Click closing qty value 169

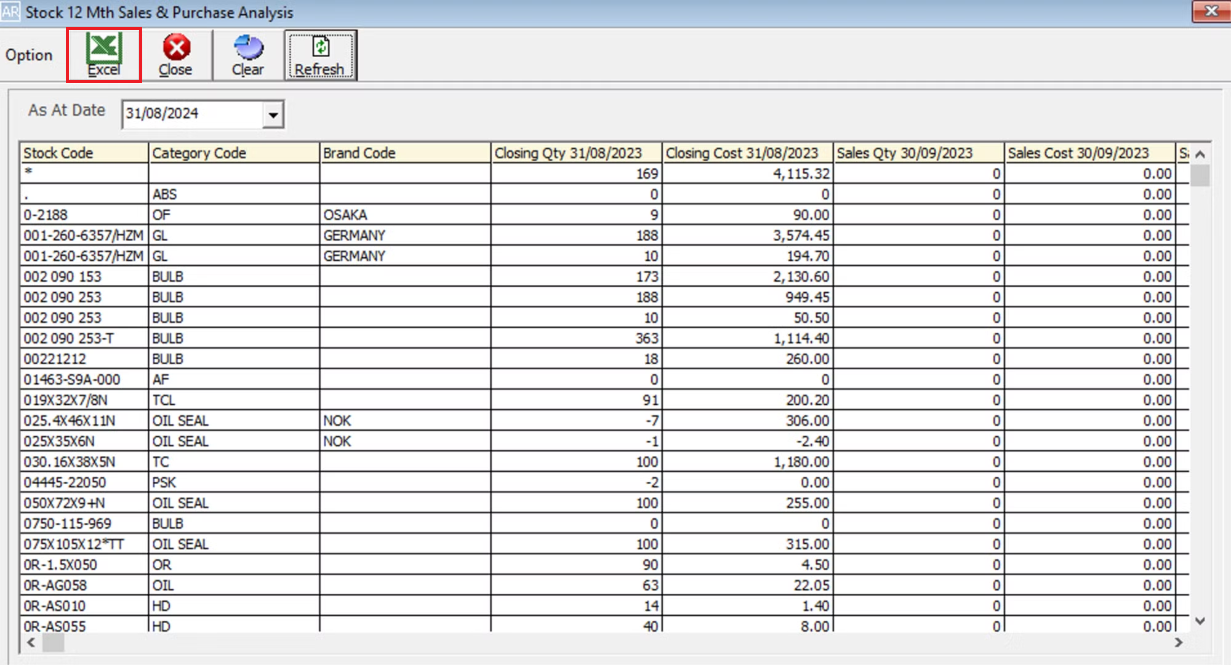576,173
